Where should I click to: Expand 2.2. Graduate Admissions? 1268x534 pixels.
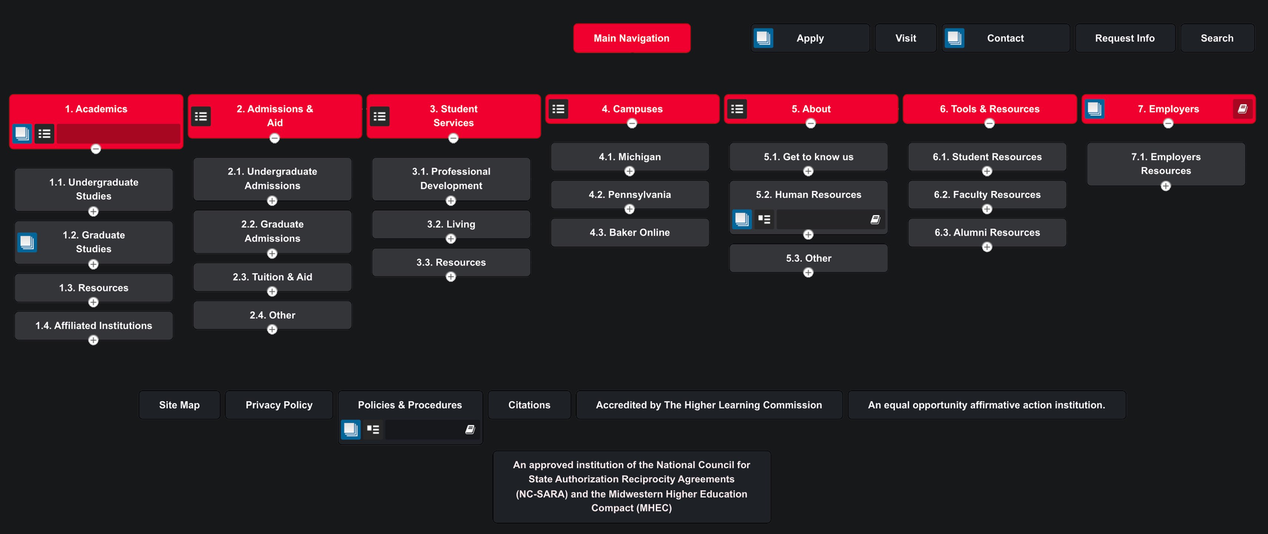[x=272, y=254]
